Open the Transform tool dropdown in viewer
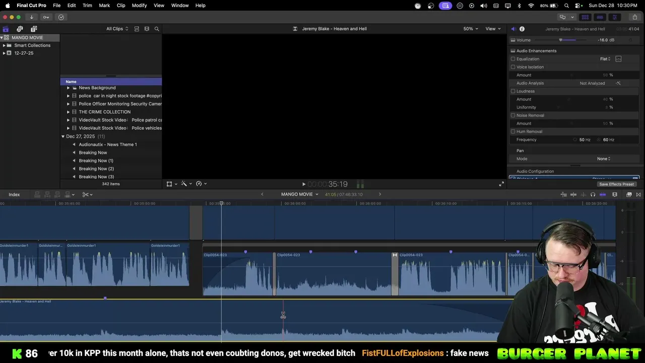Image resolution: width=645 pixels, height=363 pixels. coord(171,184)
